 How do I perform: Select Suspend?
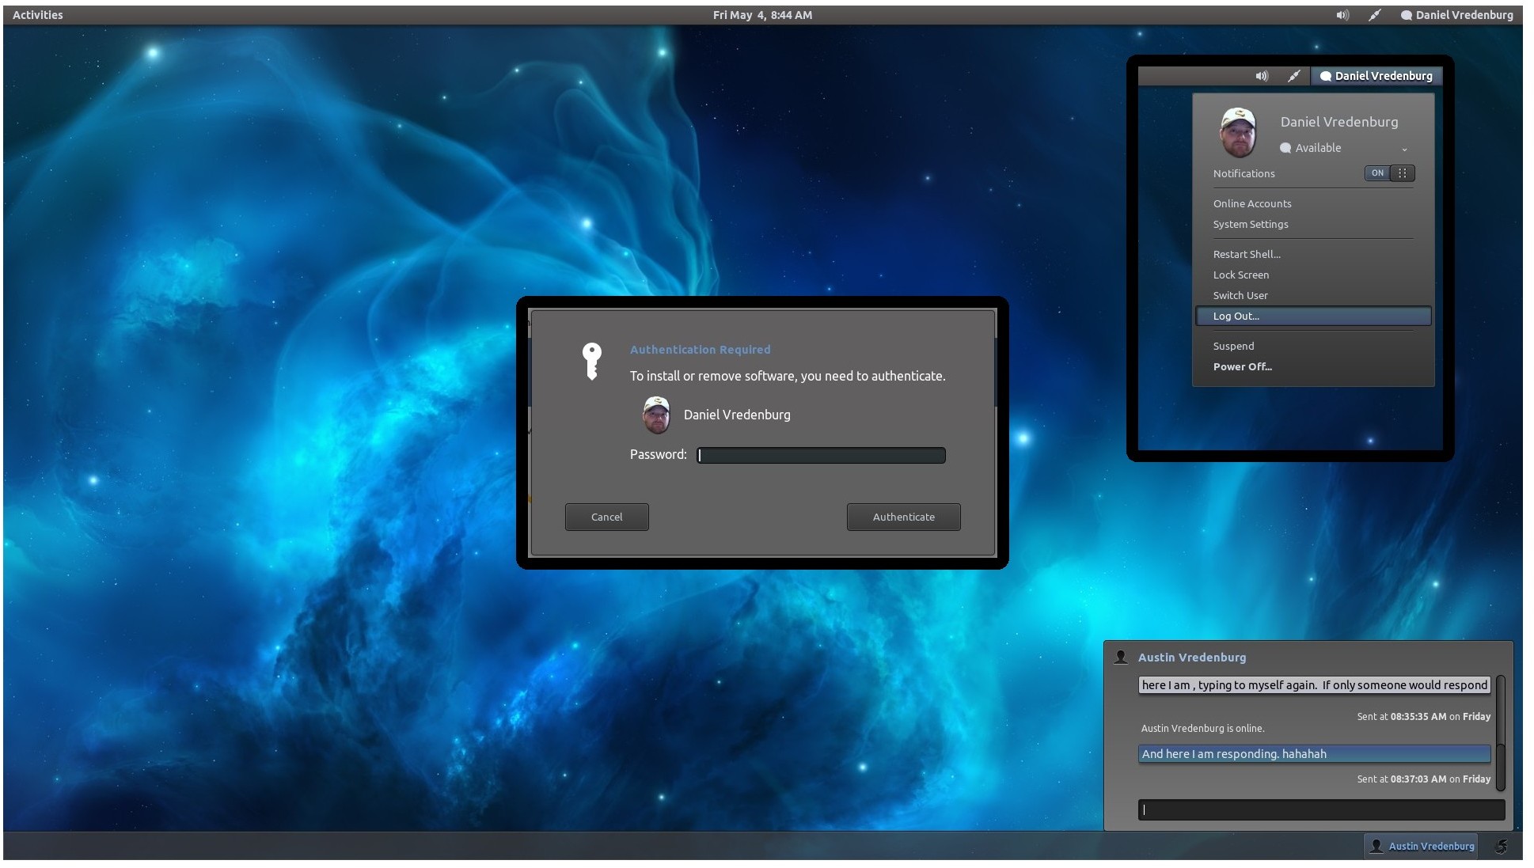point(1233,346)
